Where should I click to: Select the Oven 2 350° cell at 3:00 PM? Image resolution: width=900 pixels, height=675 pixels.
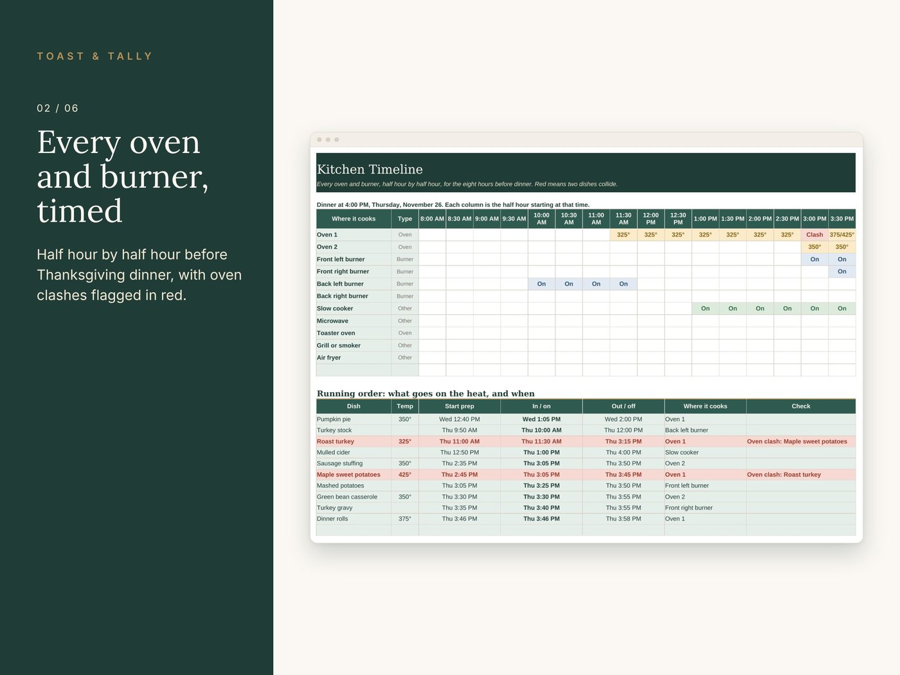(x=815, y=247)
